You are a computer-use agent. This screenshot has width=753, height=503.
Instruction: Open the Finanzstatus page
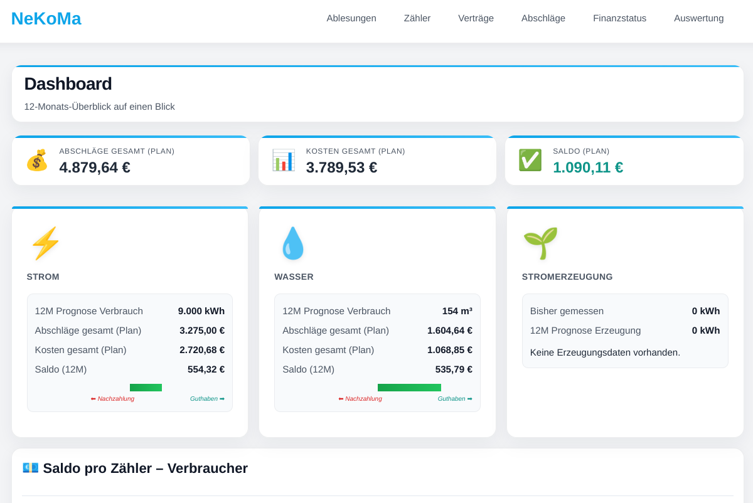pyautogui.click(x=619, y=18)
